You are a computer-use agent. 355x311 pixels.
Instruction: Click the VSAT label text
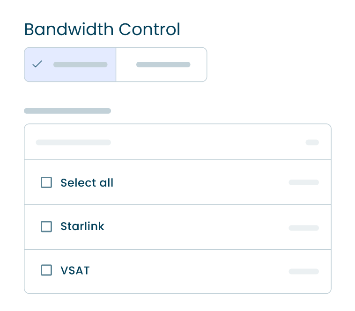75,270
